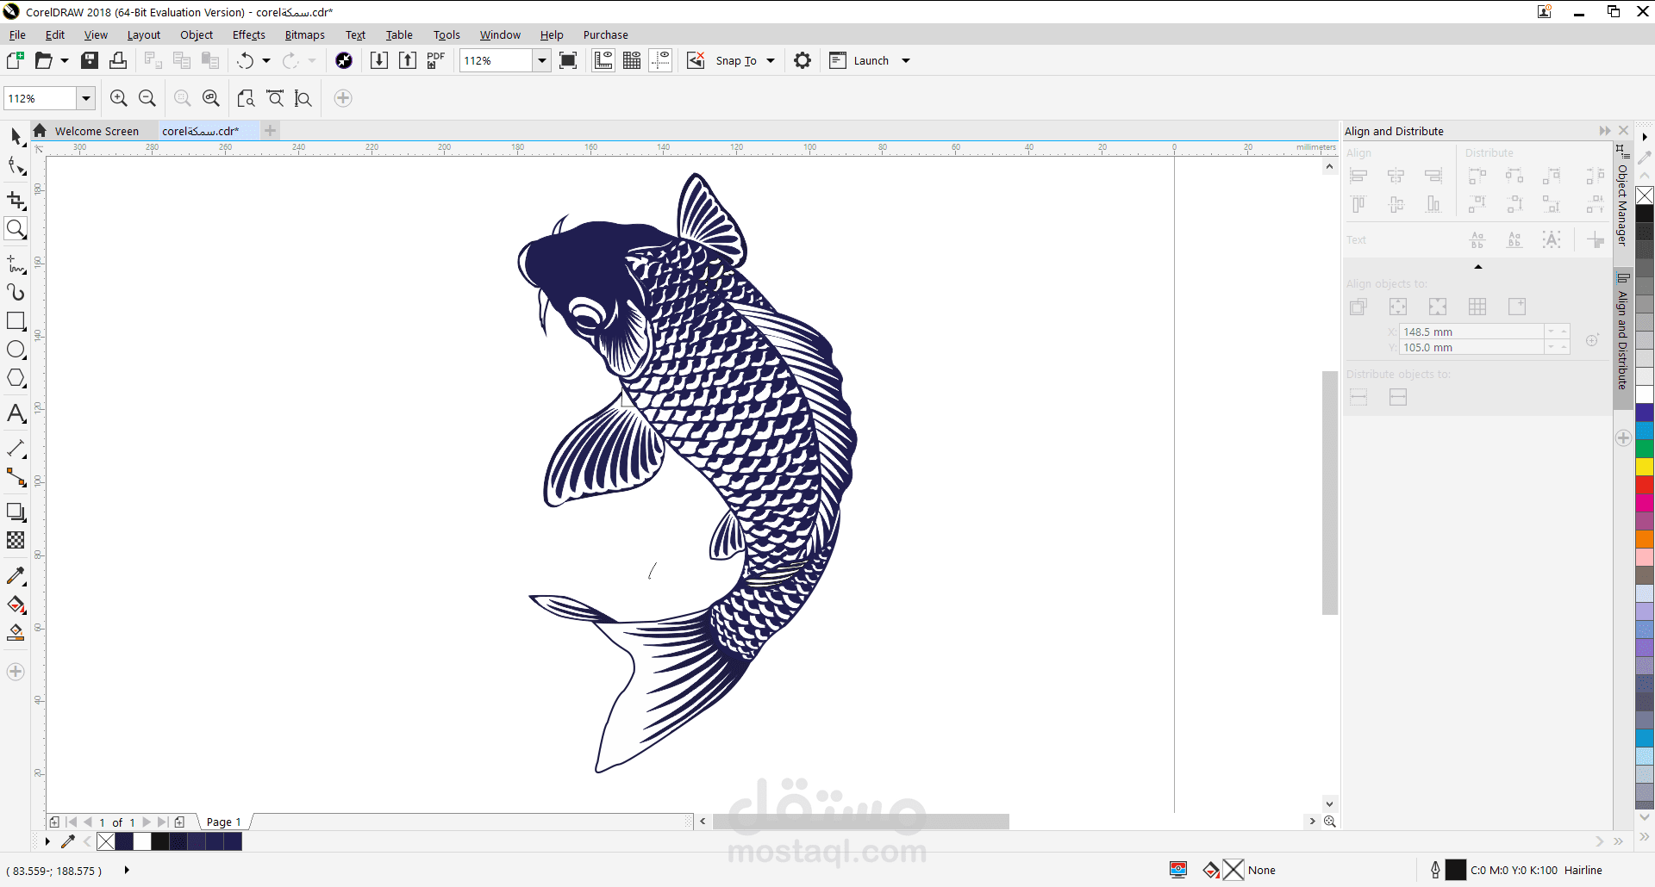The width and height of the screenshot is (1655, 887).
Task: Open the zoom level dropdown
Action: (84, 97)
